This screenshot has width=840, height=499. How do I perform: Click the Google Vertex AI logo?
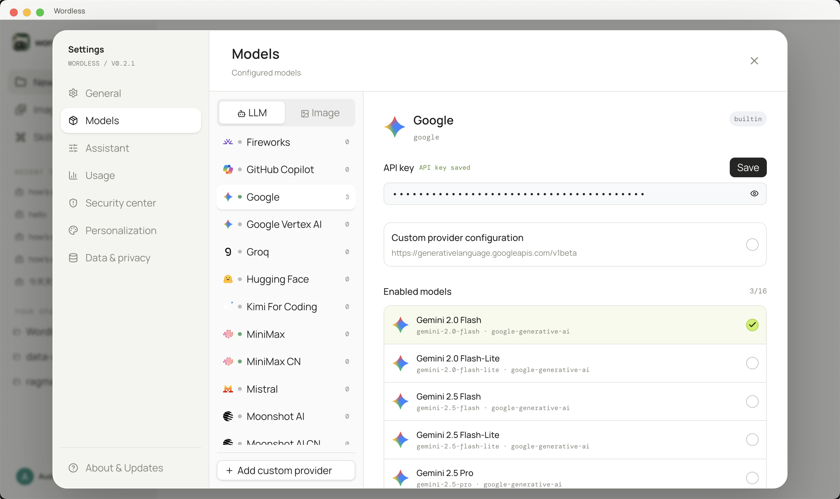click(228, 224)
